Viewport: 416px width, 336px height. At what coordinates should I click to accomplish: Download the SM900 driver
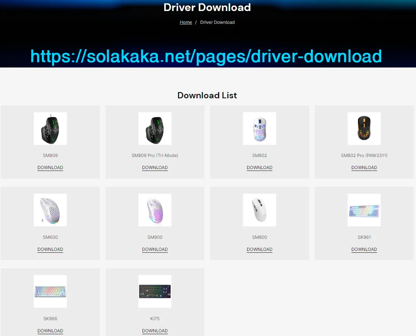[x=155, y=249]
